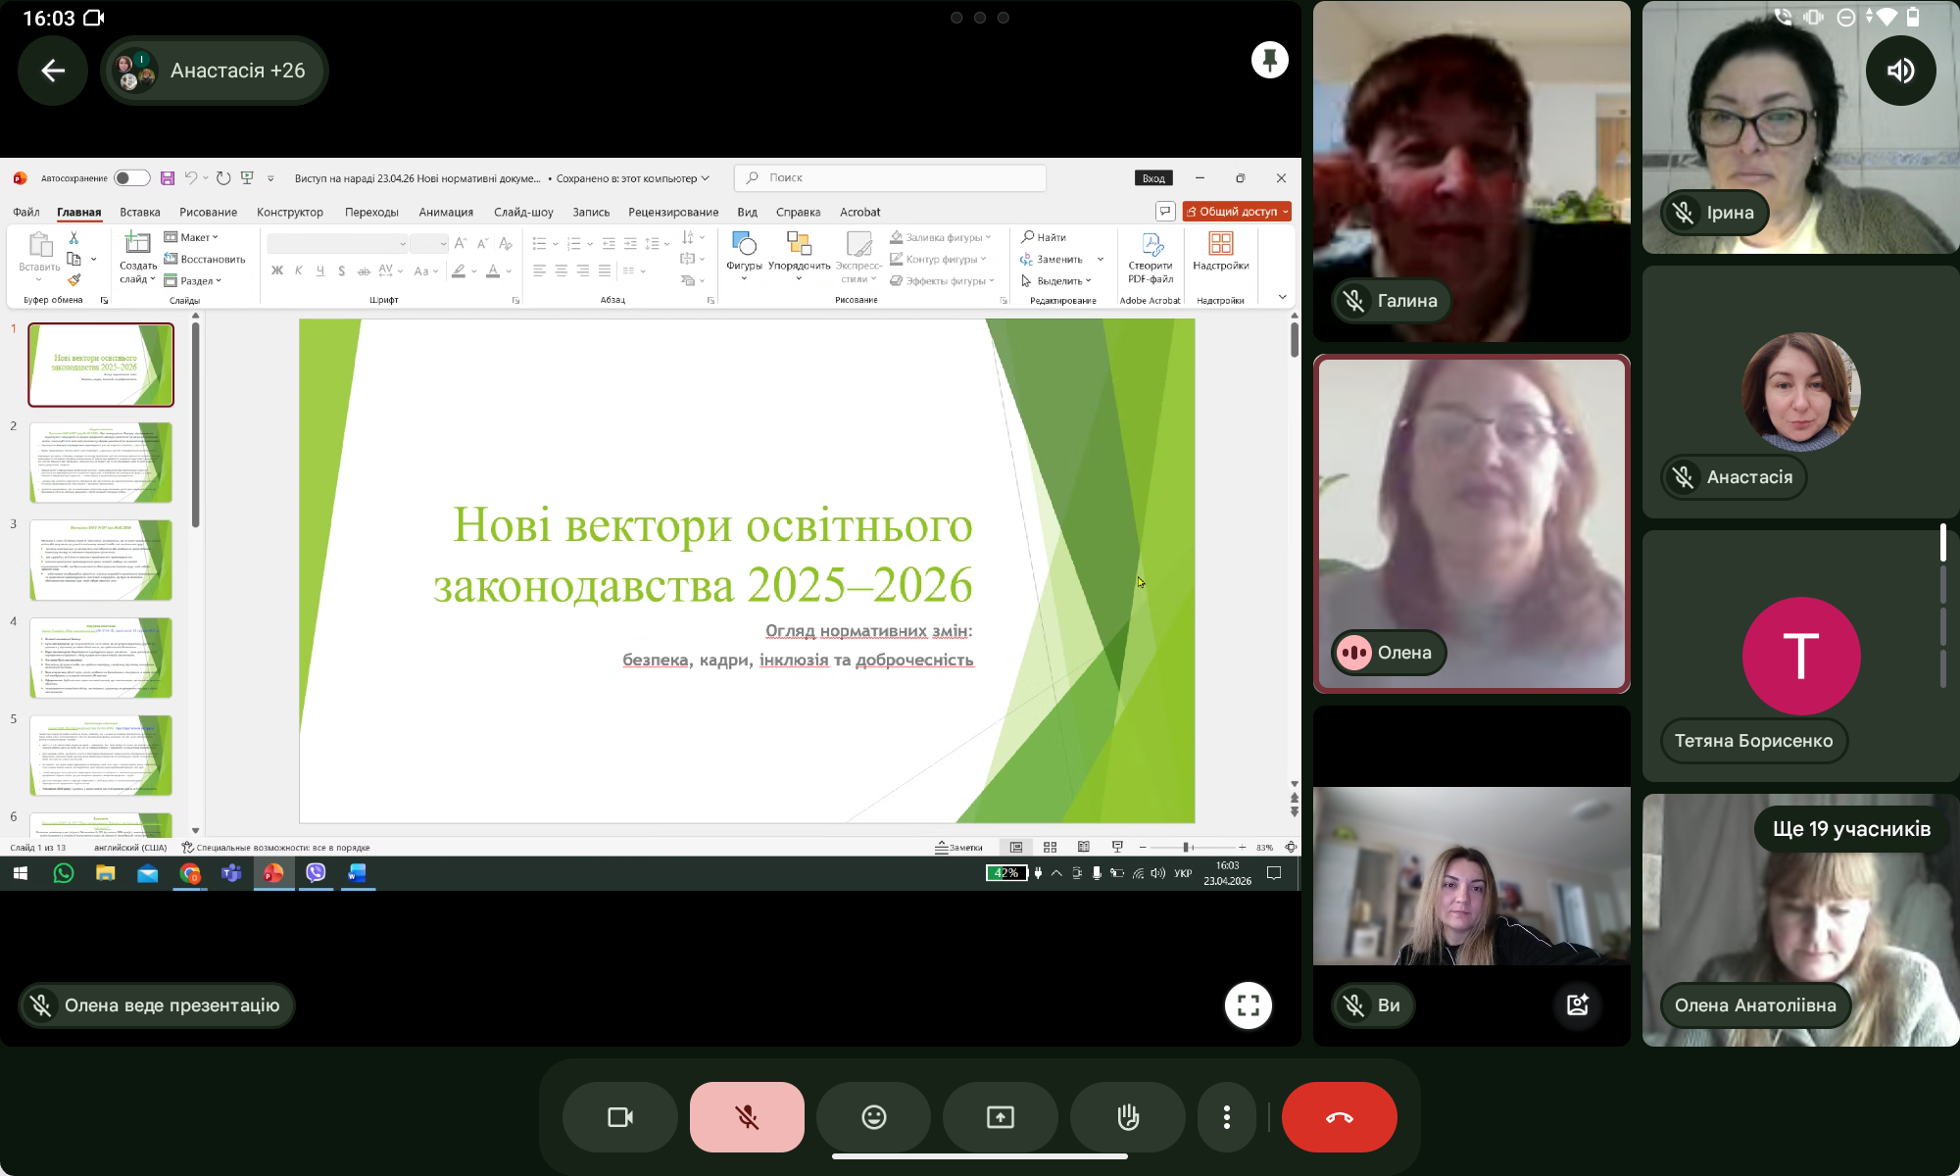Toggle the Автосохранение switch

[131, 178]
